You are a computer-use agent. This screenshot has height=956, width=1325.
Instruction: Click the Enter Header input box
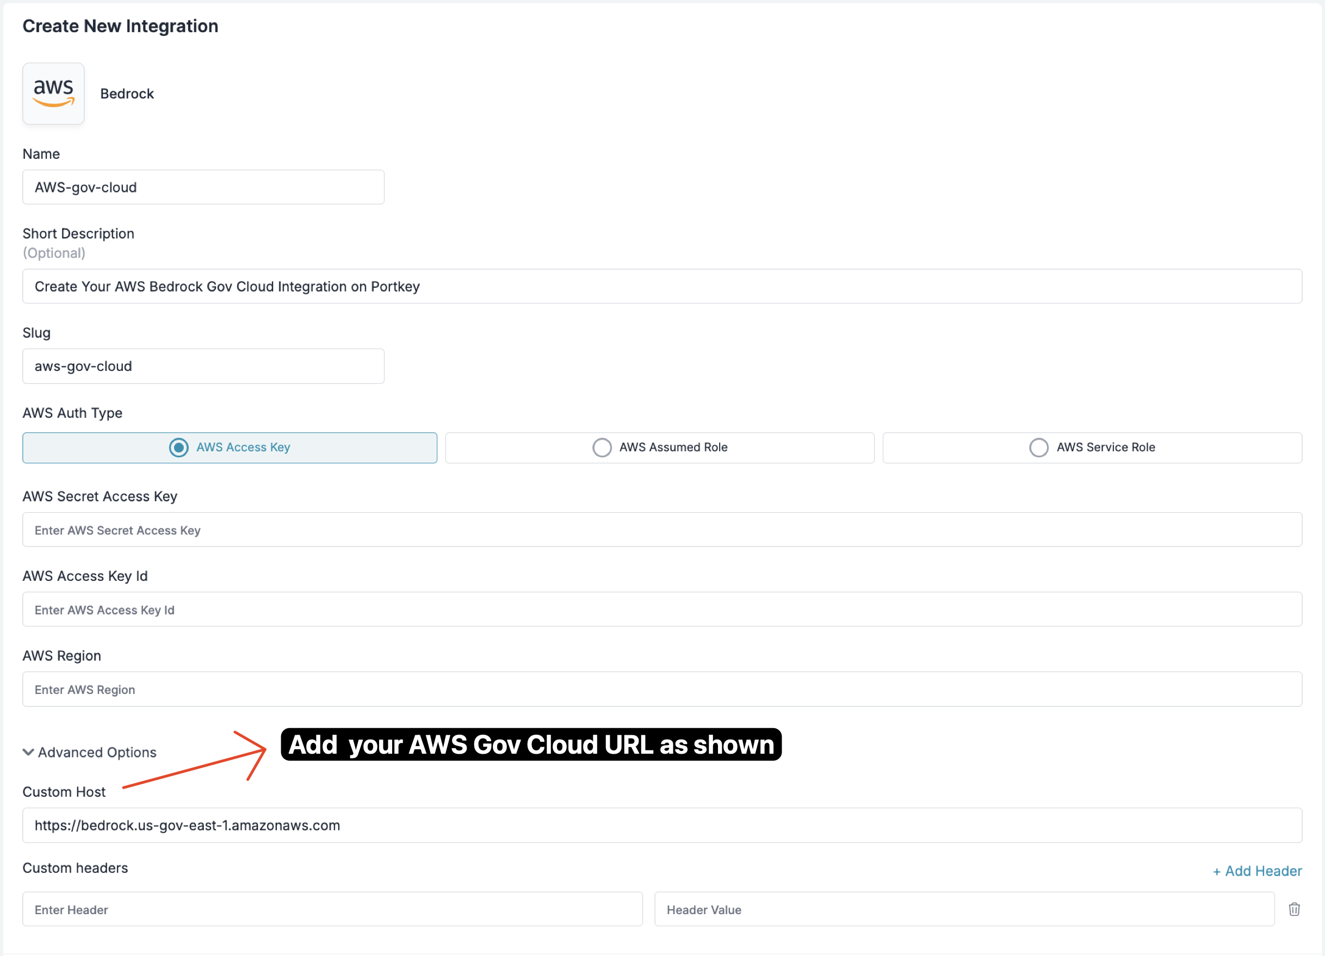click(332, 909)
